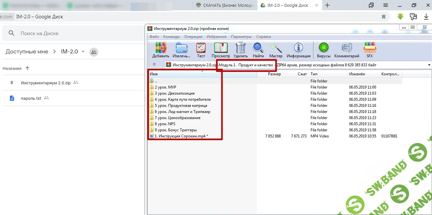Viewport: 432px width, 215px height.
Task: Click the Доступные мне breadcrumb link
Action: click(27, 52)
